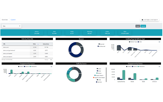
Task: Click the Visits 65,569 stat tile
Action: coord(54,32)
